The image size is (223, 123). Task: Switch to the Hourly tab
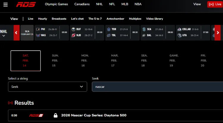click(43, 19)
